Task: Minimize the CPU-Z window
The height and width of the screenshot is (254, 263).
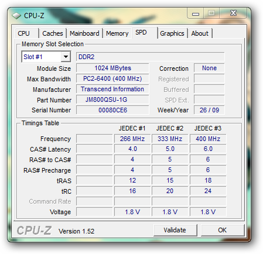Action: click(195, 13)
